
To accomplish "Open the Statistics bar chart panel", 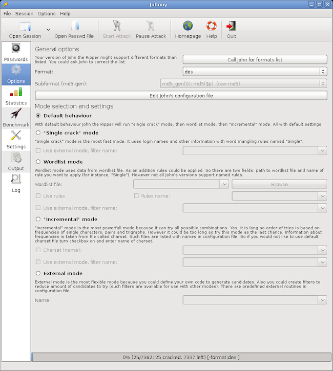I will click(16, 96).
